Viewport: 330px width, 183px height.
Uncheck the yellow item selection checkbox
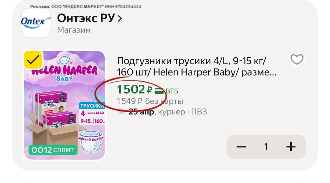pyautogui.click(x=33, y=60)
